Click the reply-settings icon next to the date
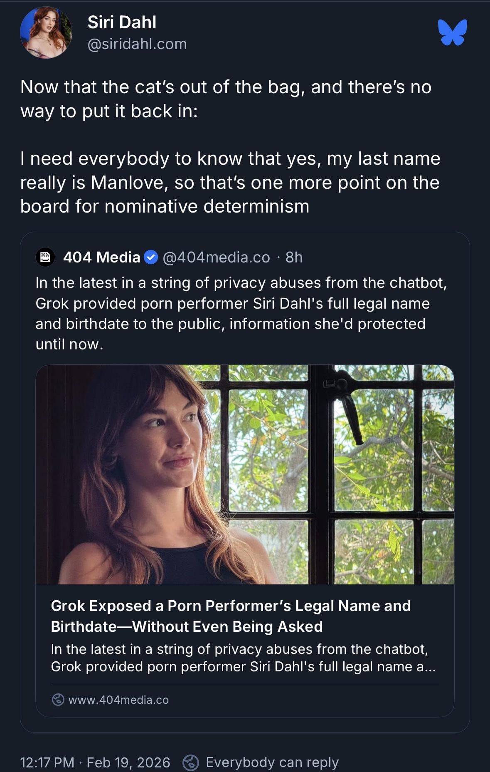 pos(191,762)
